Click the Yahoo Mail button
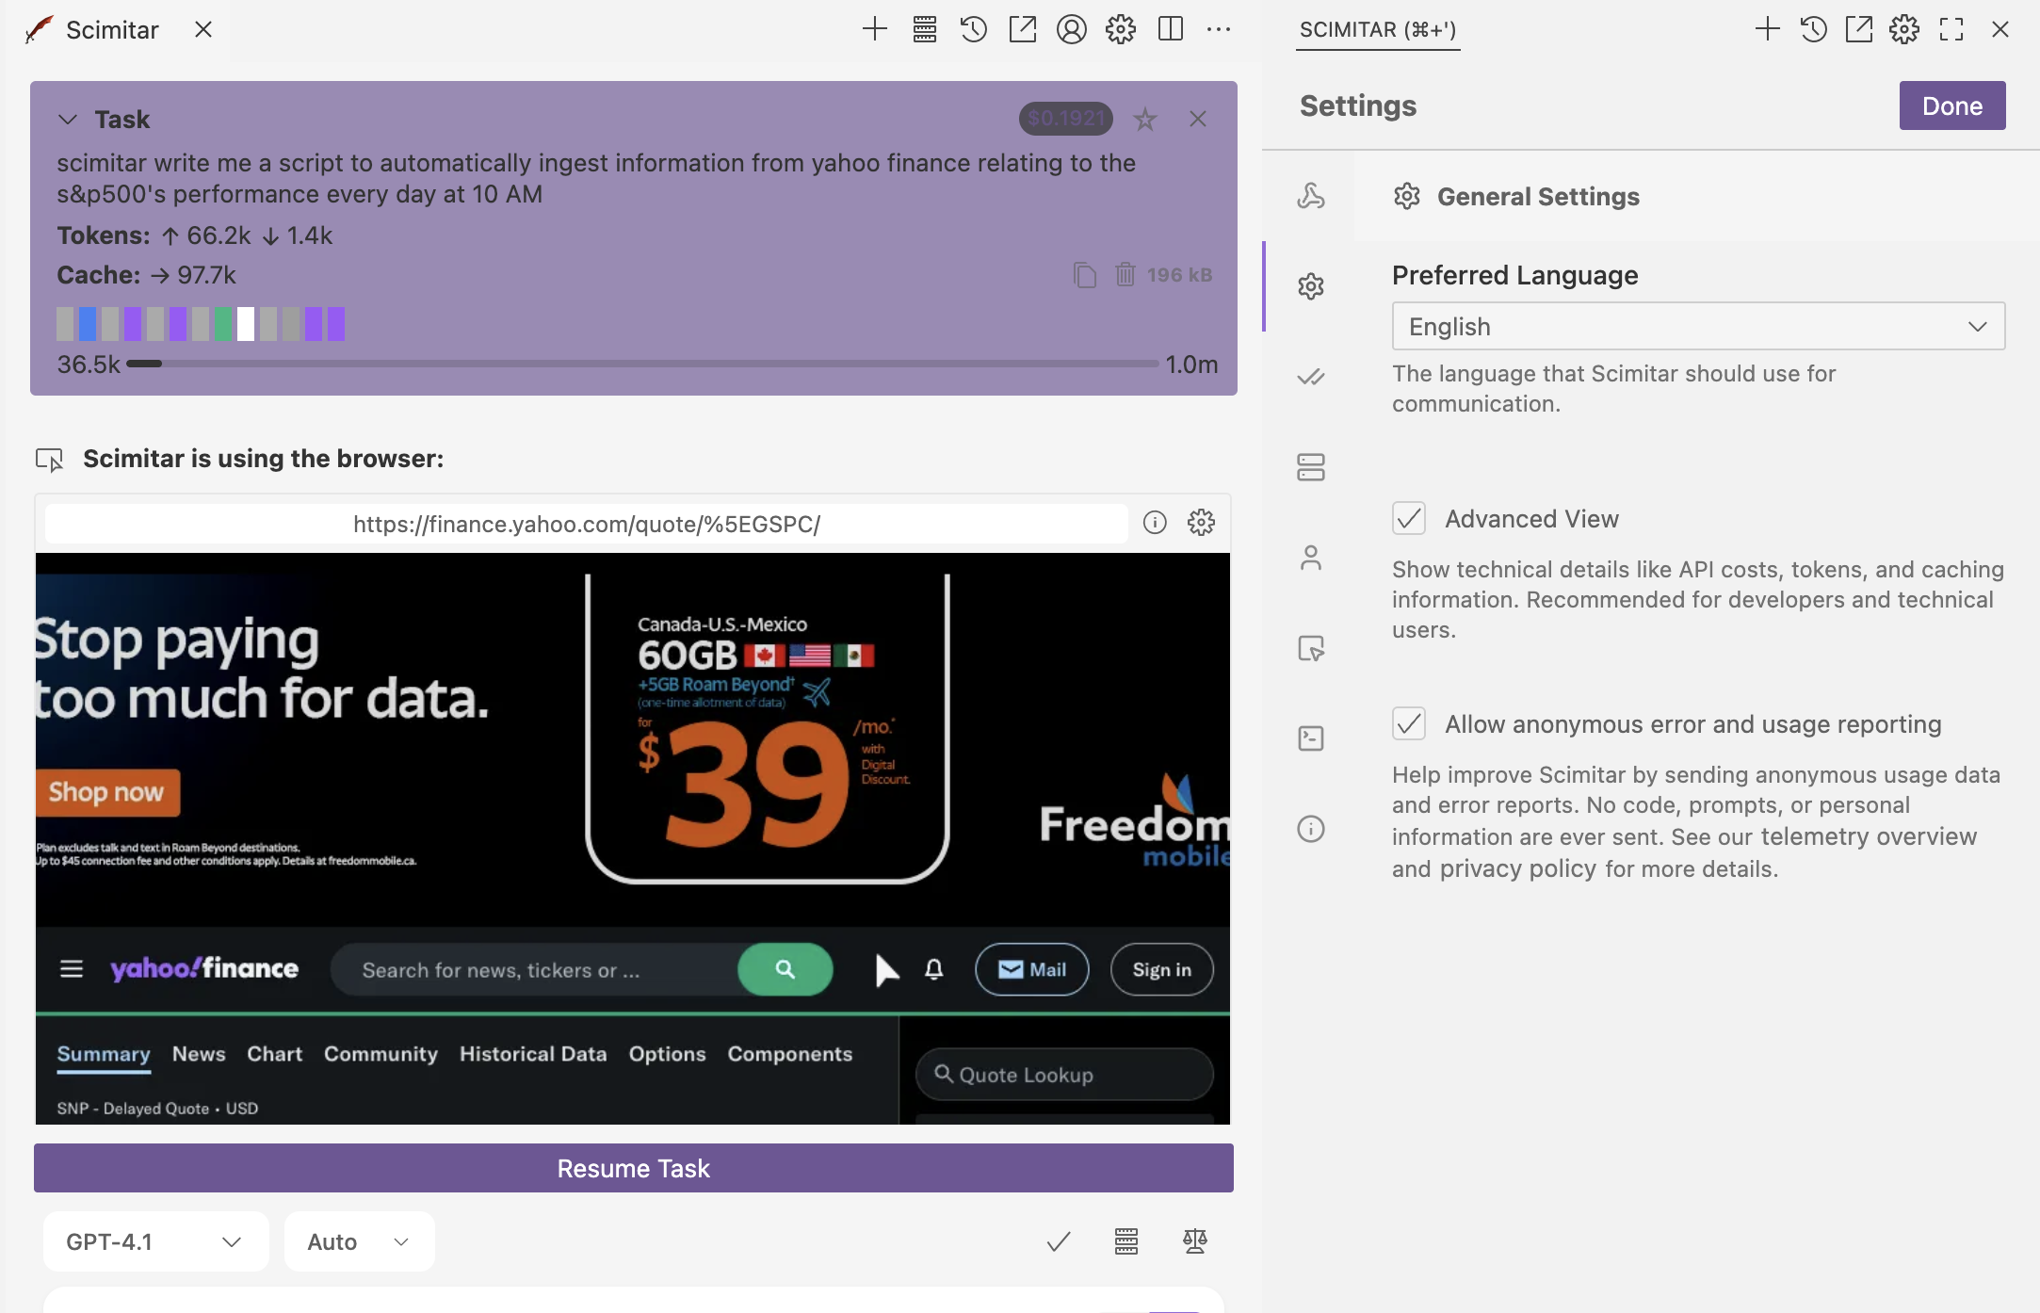Image resolution: width=2040 pixels, height=1313 pixels. coord(1031,969)
